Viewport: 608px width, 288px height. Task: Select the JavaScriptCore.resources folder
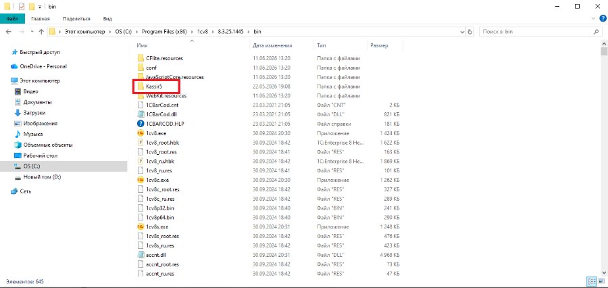pyautogui.click(x=175, y=77)
